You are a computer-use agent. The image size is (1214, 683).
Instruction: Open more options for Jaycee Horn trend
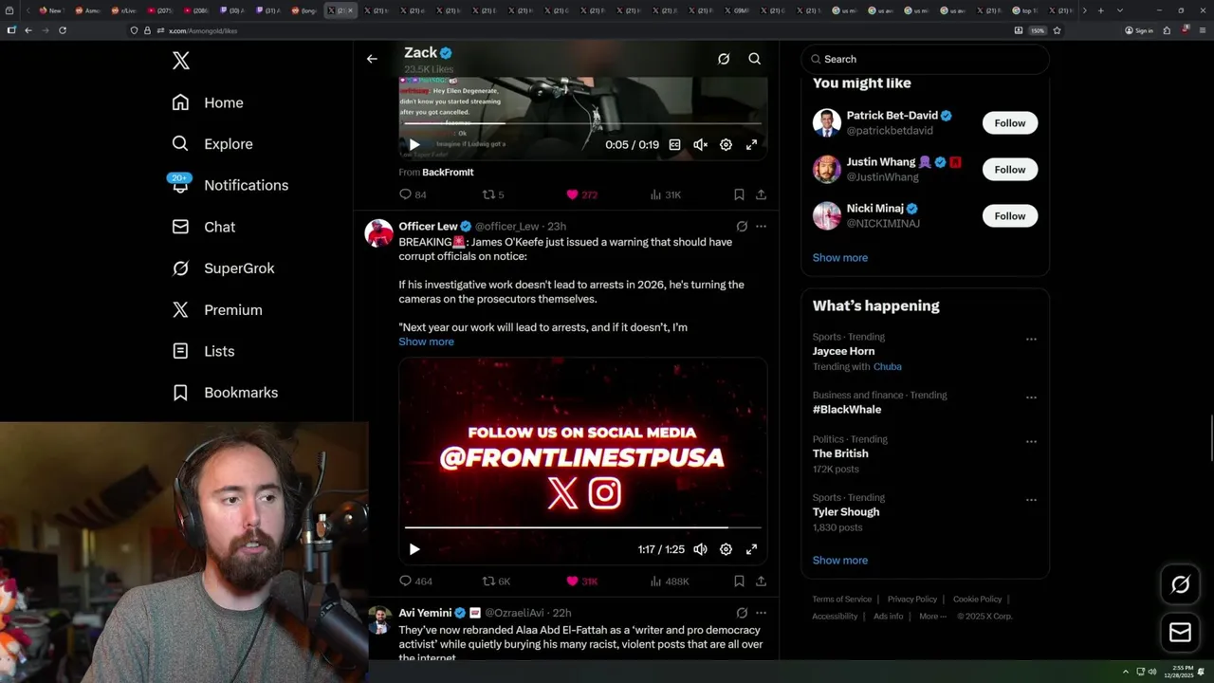pyautogui.click(x=1031, y=339)
